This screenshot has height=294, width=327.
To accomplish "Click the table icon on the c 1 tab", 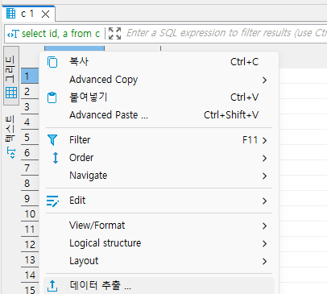I will point(11,14).
